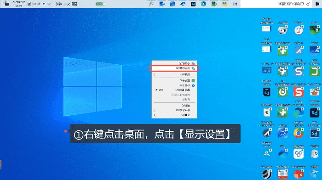Open the clock and date flyout
Viewport: 322px width, 180px height.
coord(19,4)
